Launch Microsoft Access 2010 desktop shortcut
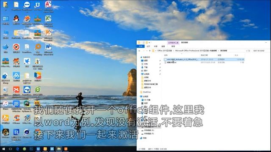 [x=48, y=7]
